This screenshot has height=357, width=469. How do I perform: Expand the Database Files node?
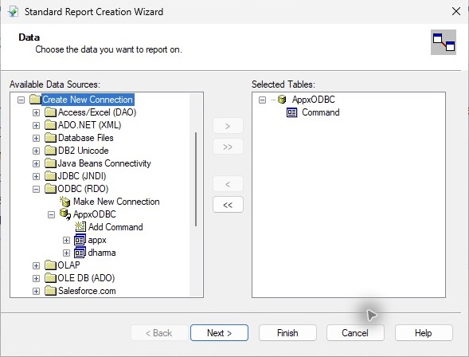(36, 138)
